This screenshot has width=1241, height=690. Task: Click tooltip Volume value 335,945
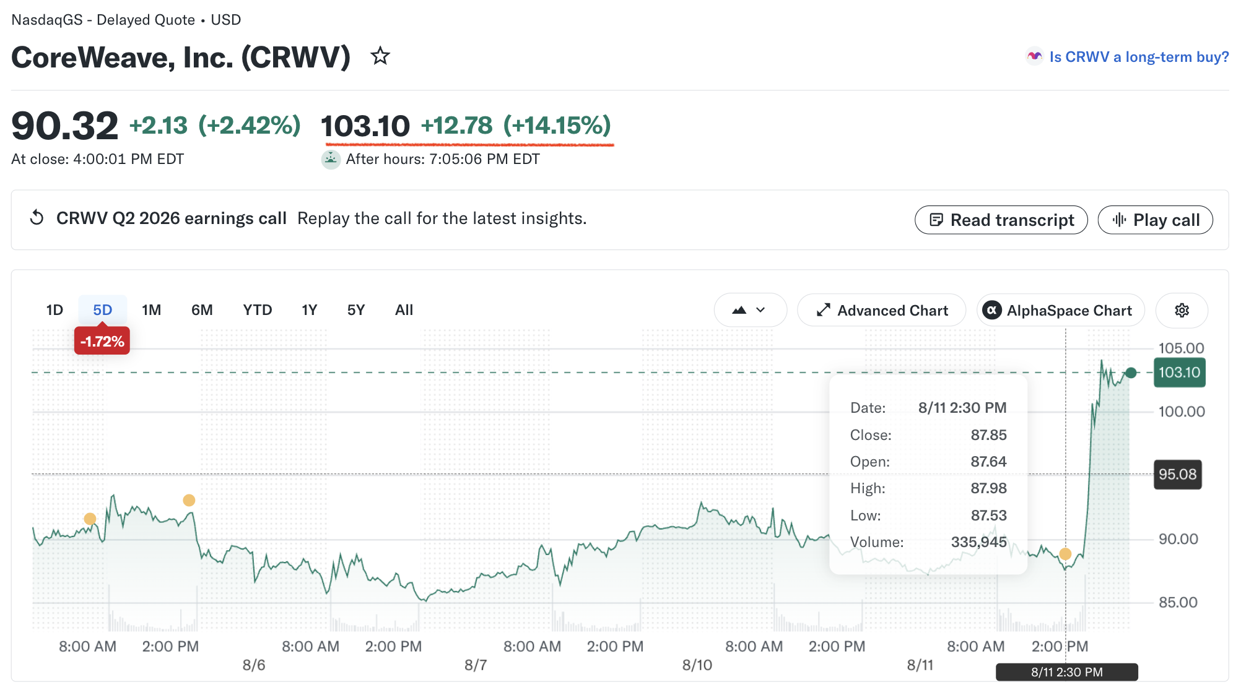[x=978, y=542]
